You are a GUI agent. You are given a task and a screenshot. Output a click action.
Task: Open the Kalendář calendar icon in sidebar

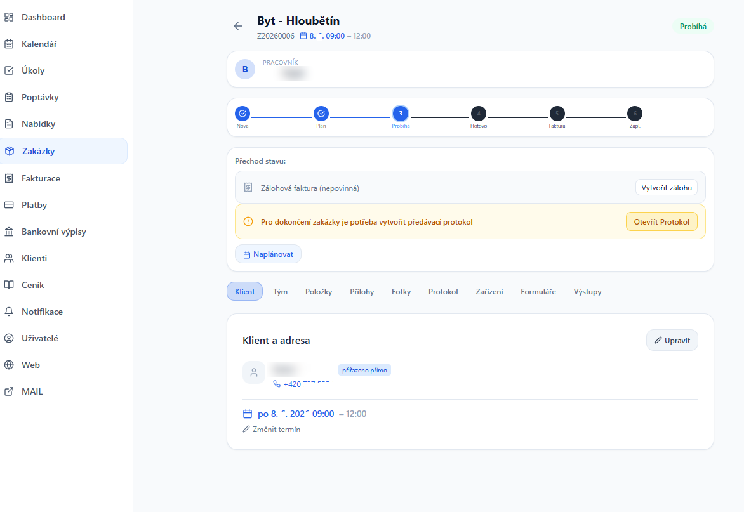pos(9,44)
